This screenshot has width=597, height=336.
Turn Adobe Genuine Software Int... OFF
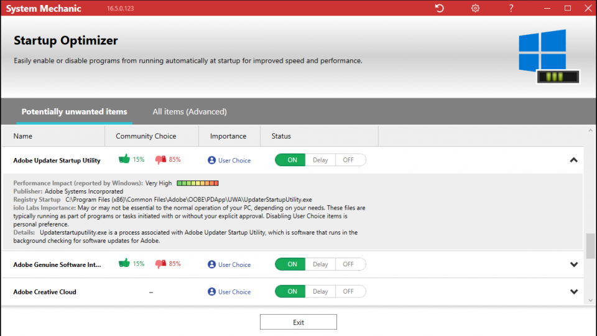point(350,264)
